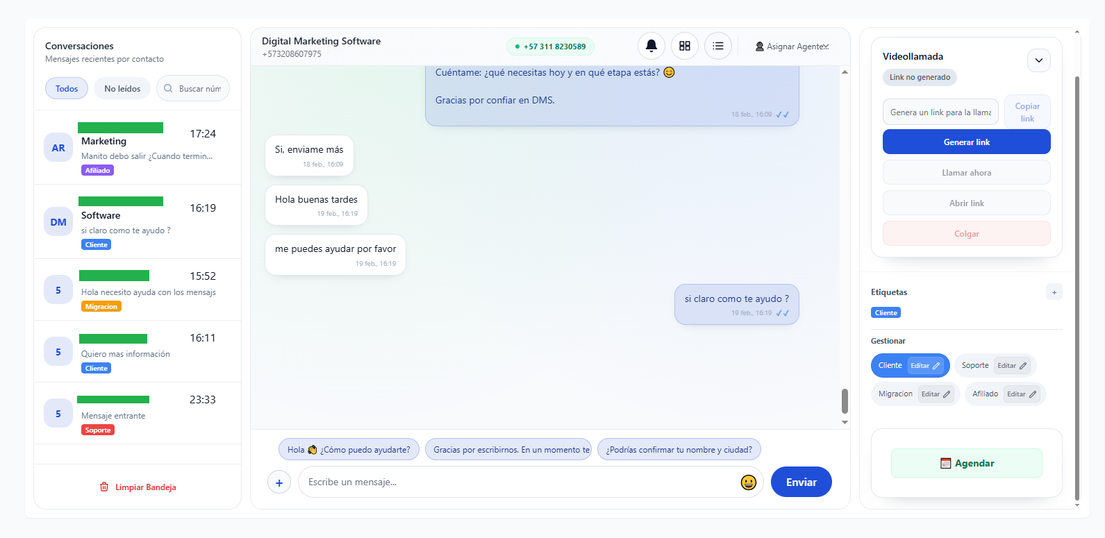Click the notification bell icon
The image size is (1105, 538).
click(651, 46)
